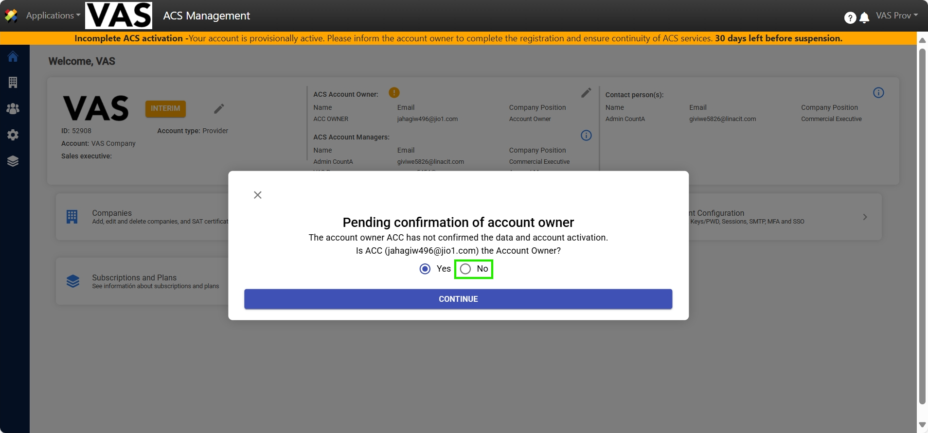Click the orange warning icon beside Account Owner
Screen dimensions: 928x433
tap(394, 93)
